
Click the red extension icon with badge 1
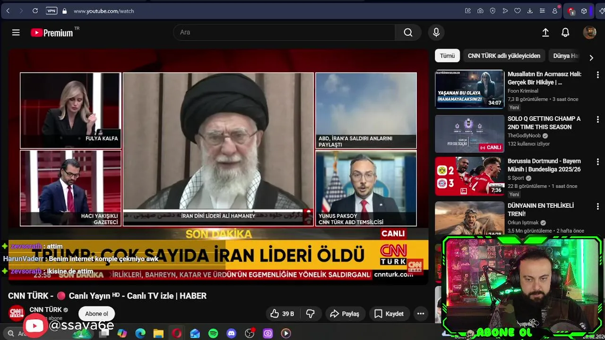571,11
